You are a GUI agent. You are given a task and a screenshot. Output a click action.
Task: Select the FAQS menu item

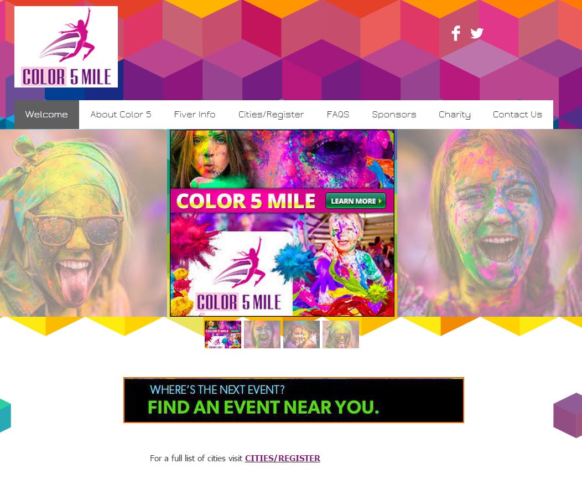coord(338,115)
